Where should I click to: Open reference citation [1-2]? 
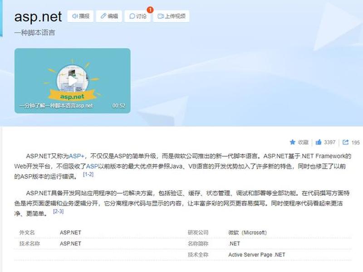[x=88, y=174]
